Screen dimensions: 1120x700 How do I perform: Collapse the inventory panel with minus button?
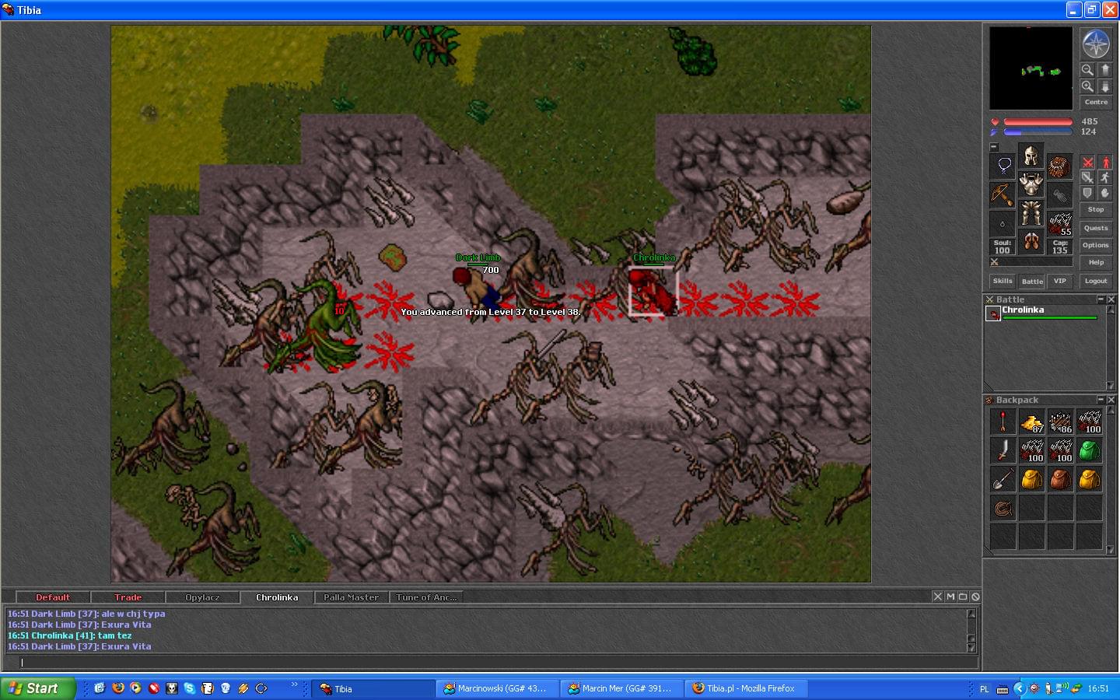(x=993, y=146)
